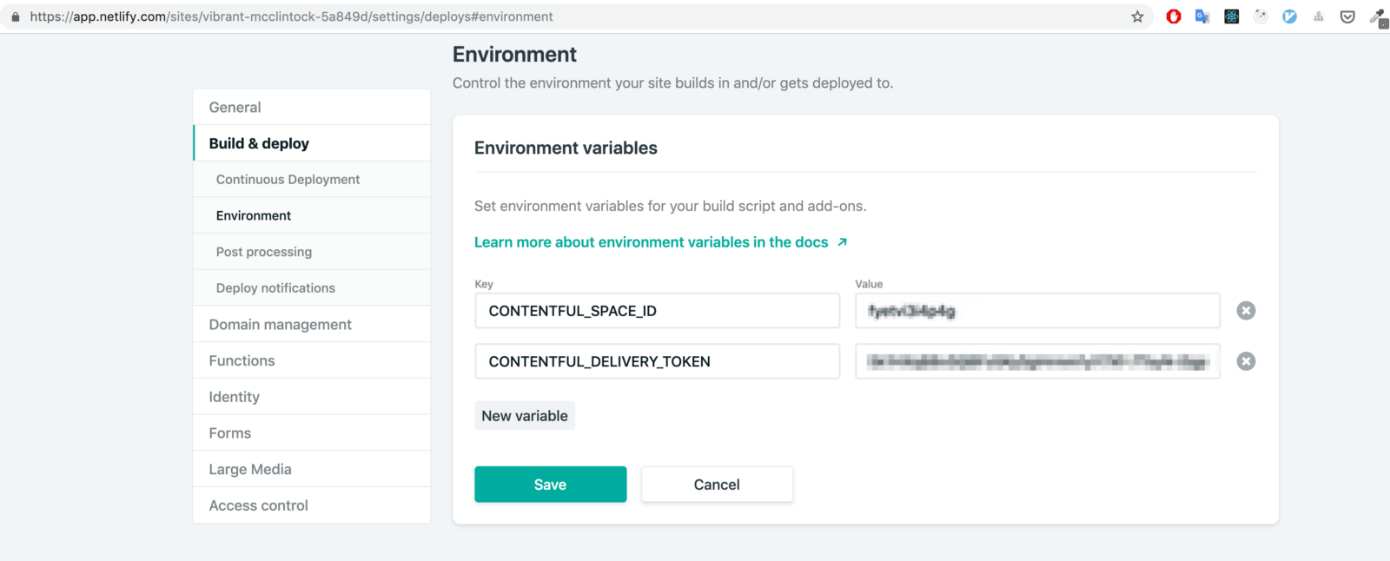View site info via the padlock icon
The width and height of the screenshot is (1390, 561).
click(15, 16)
